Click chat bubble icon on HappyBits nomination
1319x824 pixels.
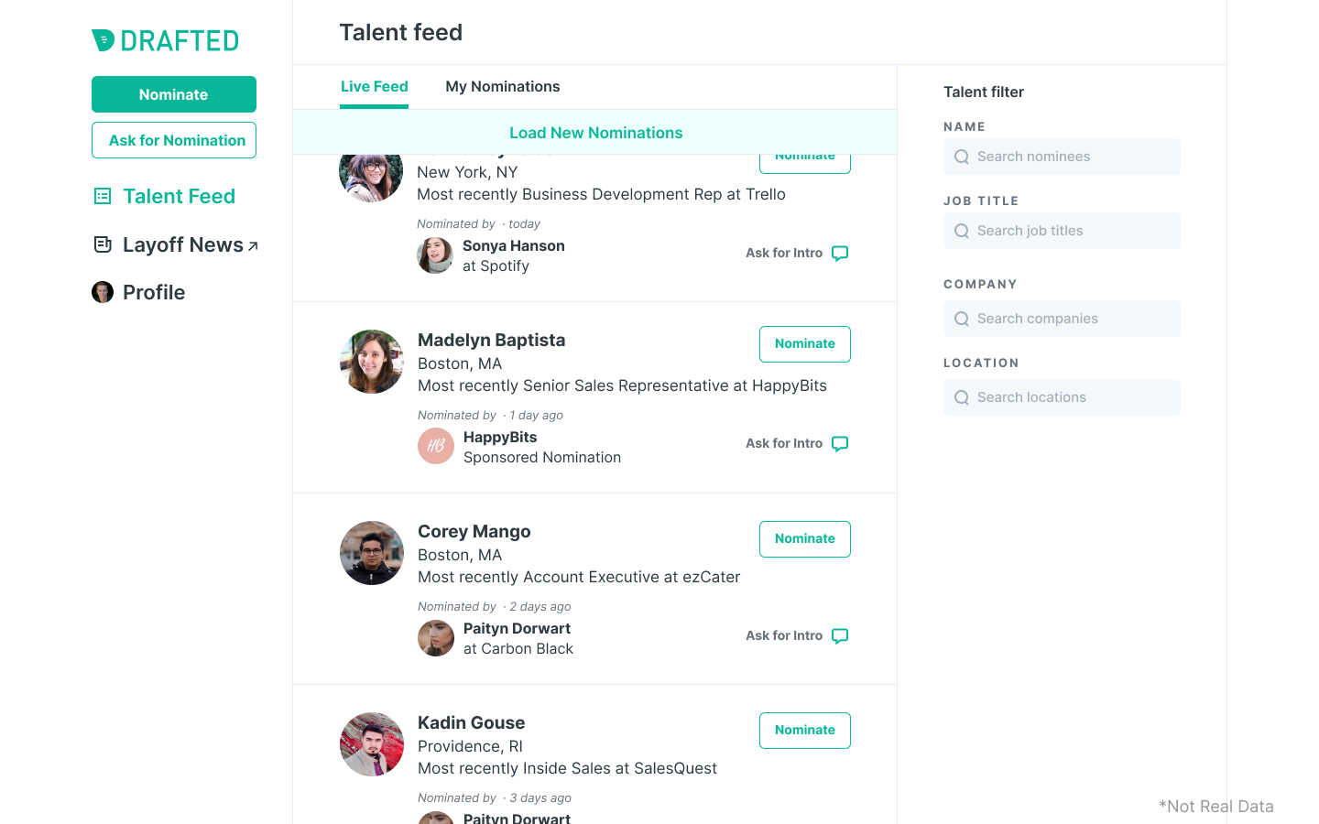tap(840, 444)
